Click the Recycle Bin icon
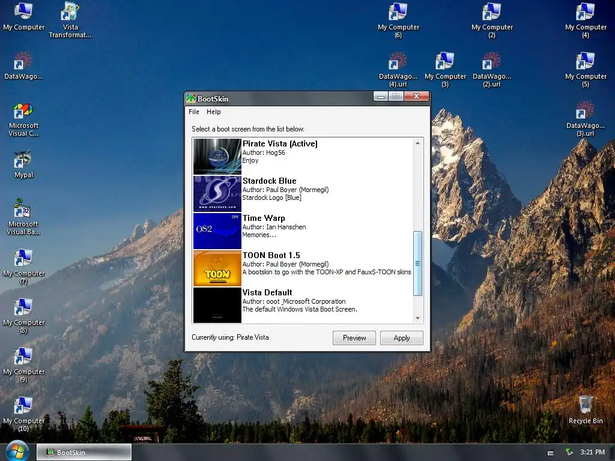 click(586, 409)
